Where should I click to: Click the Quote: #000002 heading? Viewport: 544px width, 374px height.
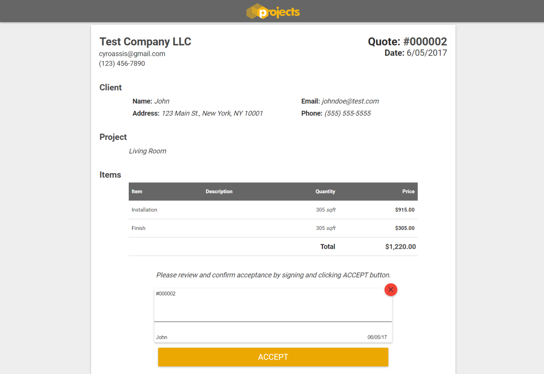point(407,42)
